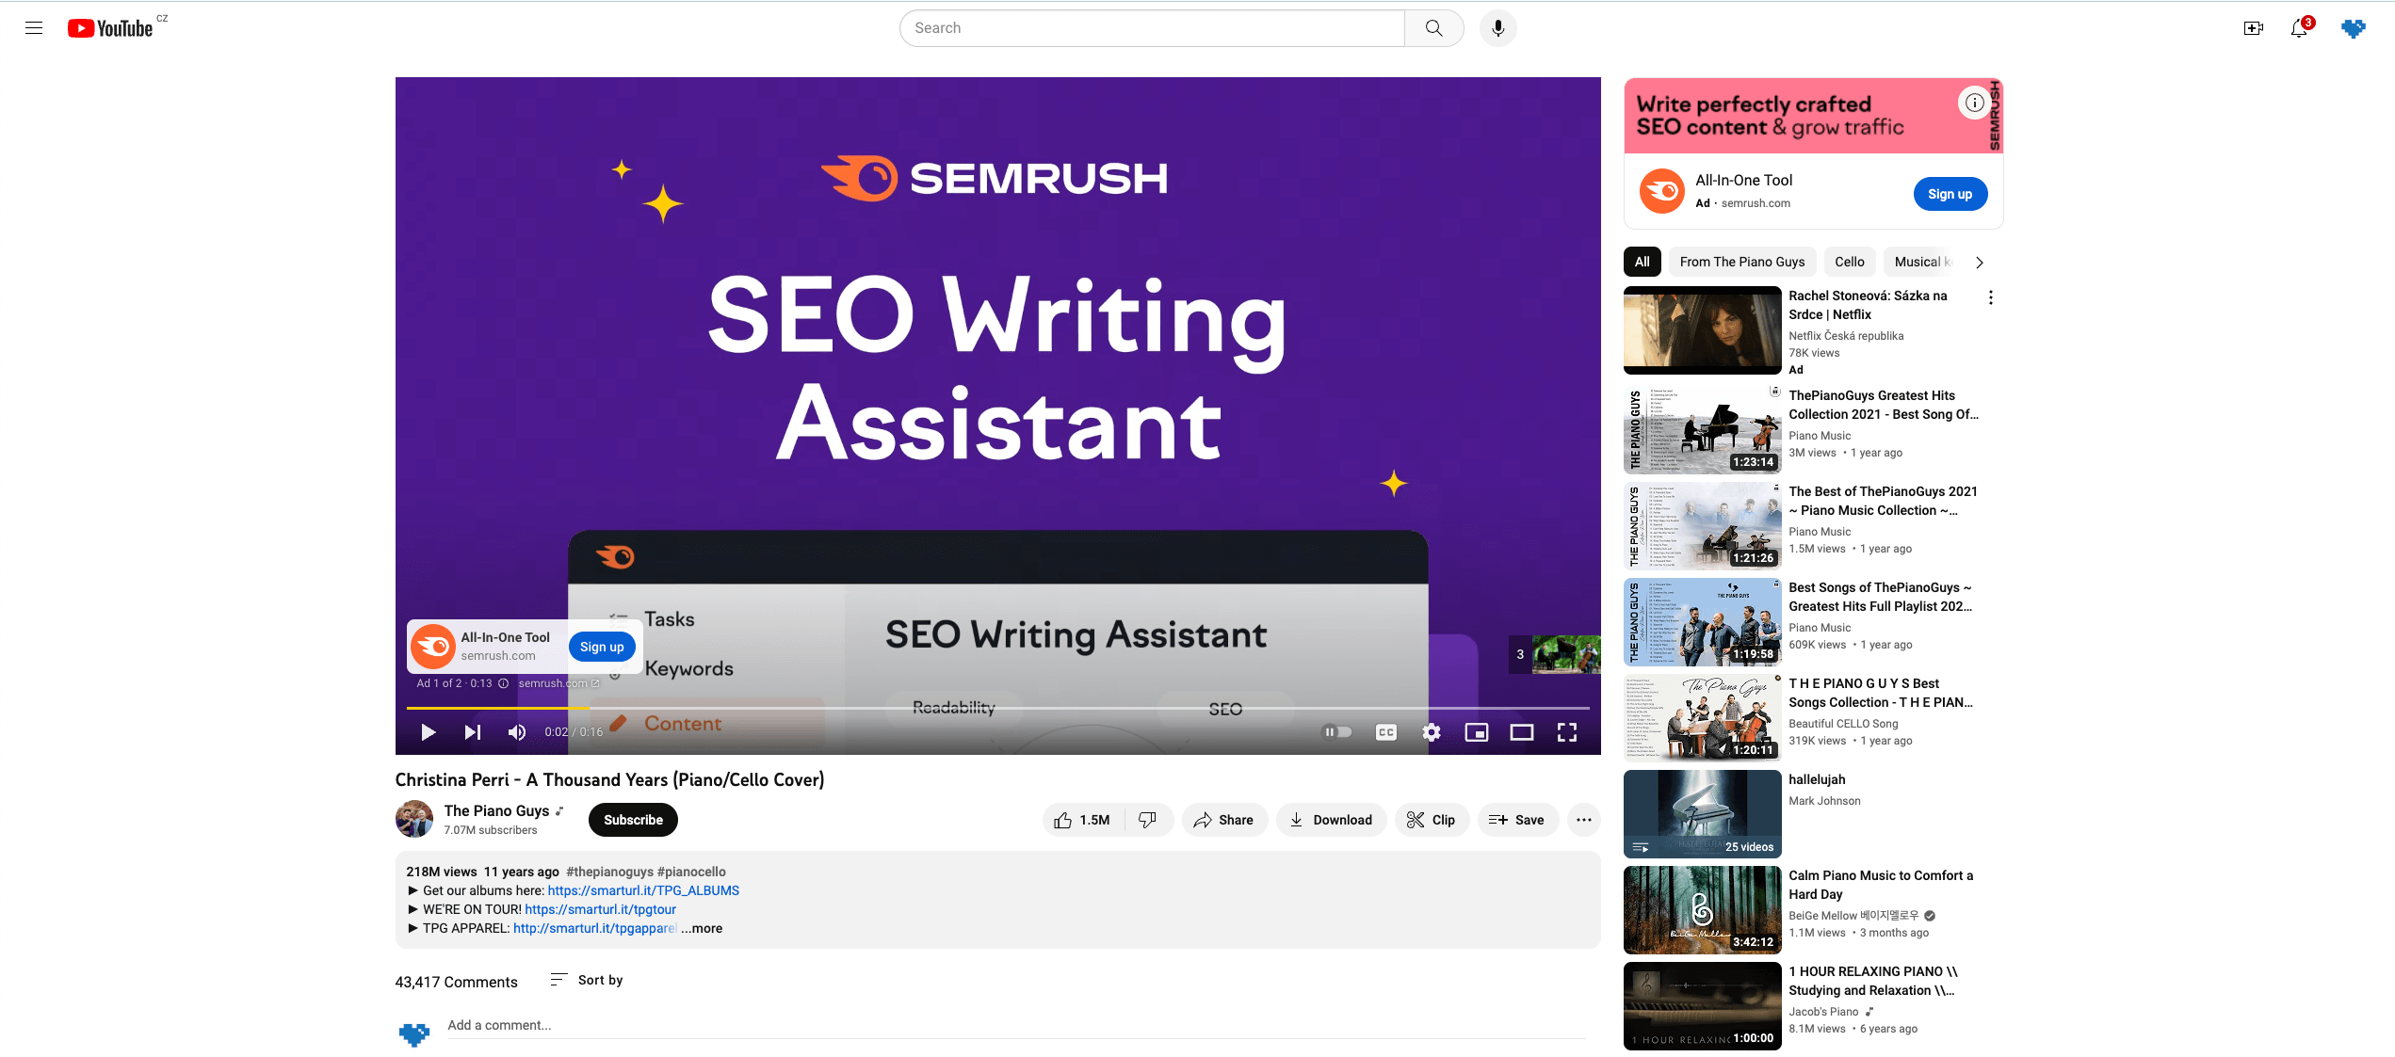Screen dimensions: 2395x1057
Task: Click the 43,417 Comments heading
Action: (457, 982)
